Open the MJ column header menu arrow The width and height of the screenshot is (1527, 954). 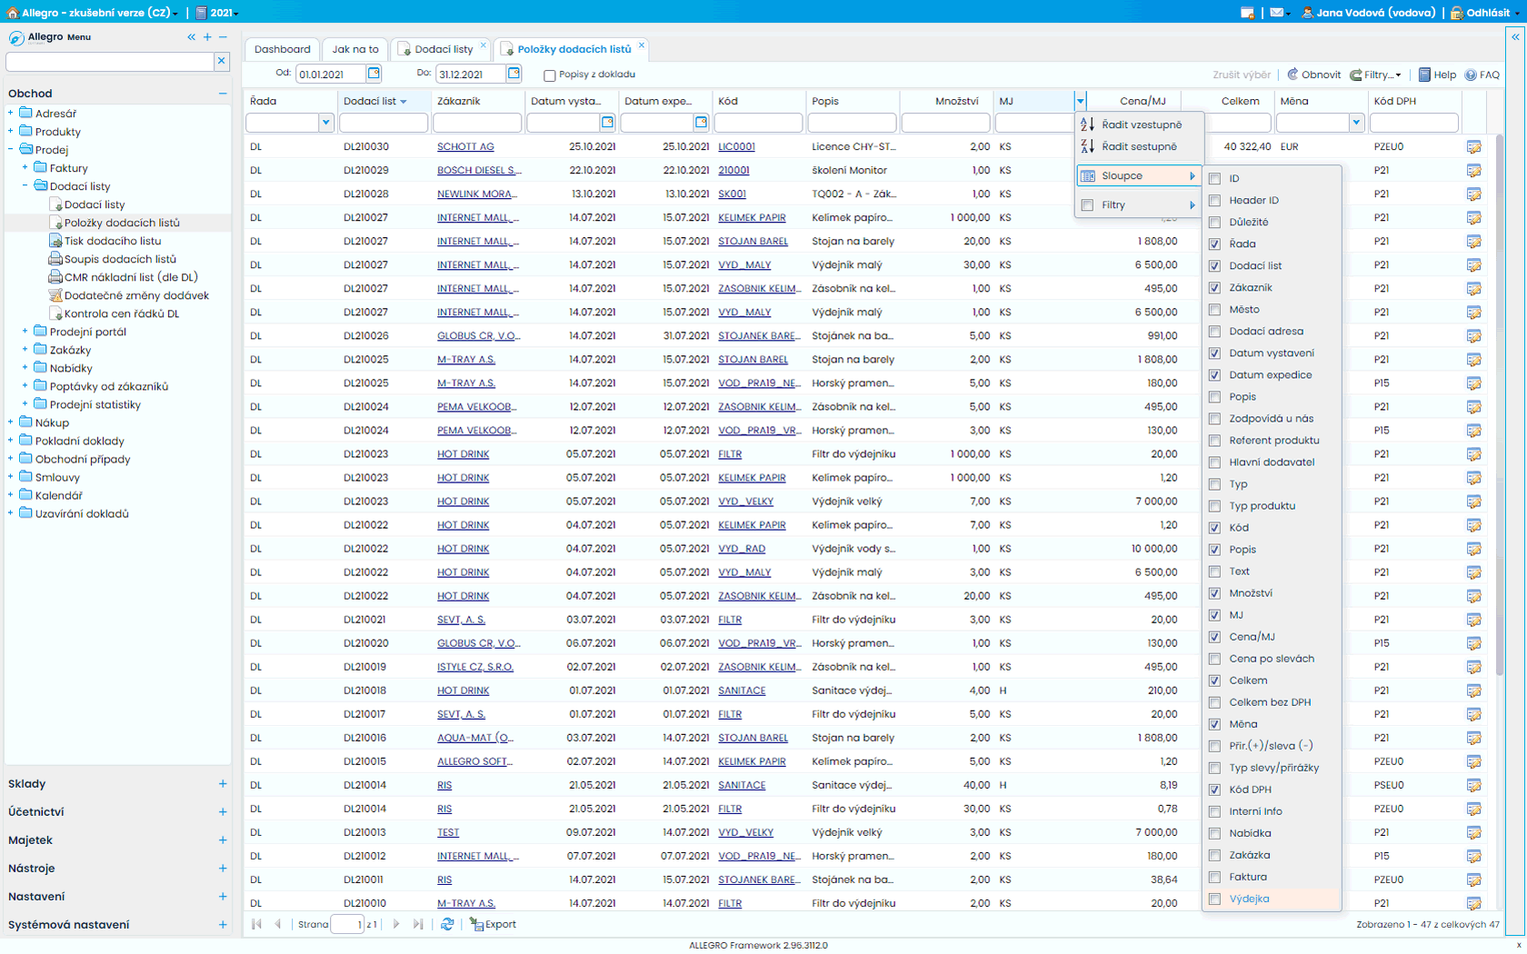[1080, 101]
